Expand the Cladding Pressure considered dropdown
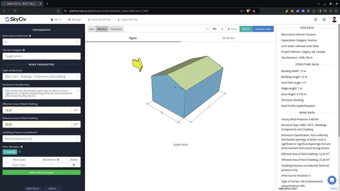340x191 pixels. [x=41, y=138]
